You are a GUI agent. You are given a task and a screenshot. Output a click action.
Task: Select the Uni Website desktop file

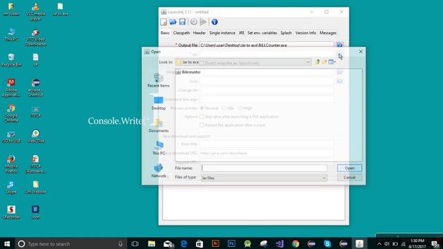tap(35, 187)
